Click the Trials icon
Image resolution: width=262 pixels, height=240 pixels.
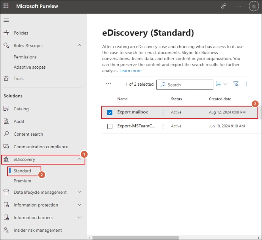click(6, 78)
